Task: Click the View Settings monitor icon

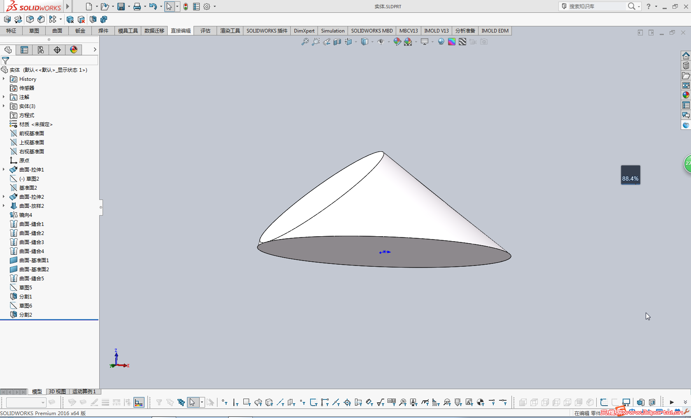Action: pyautogui.click(x=424, y=42)
